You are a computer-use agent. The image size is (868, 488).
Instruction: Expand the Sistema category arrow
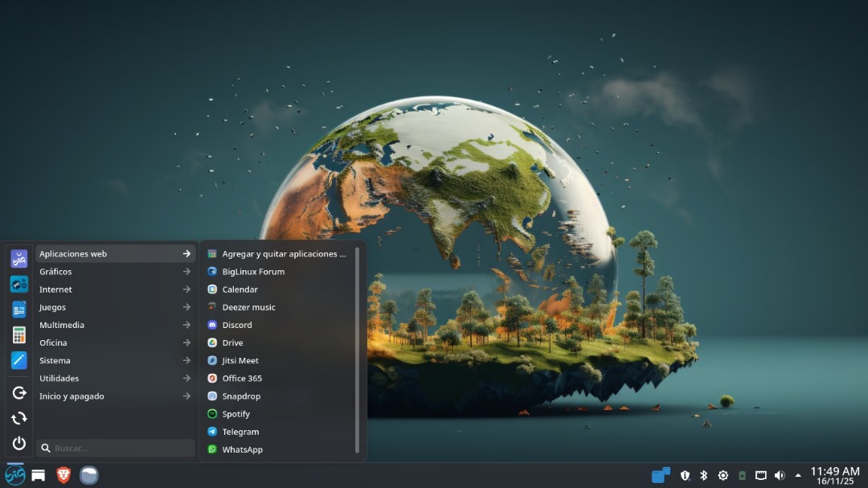186,360
